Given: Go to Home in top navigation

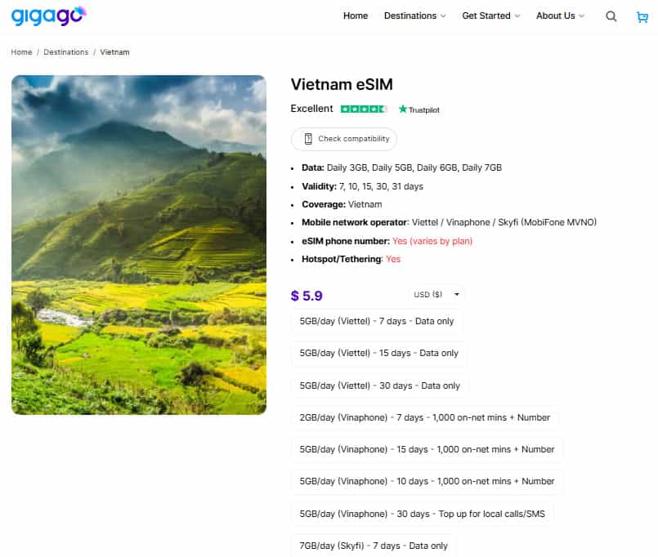Looking at the screenshot, I should tap(356, 16).
